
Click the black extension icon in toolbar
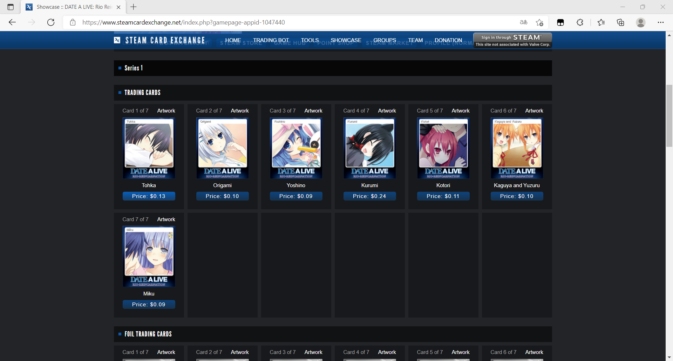point(560,22)
